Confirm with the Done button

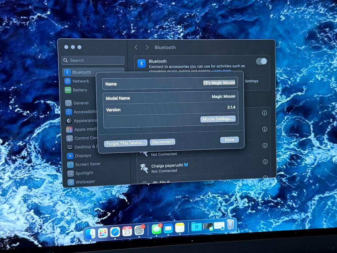[x=229, y=140]
